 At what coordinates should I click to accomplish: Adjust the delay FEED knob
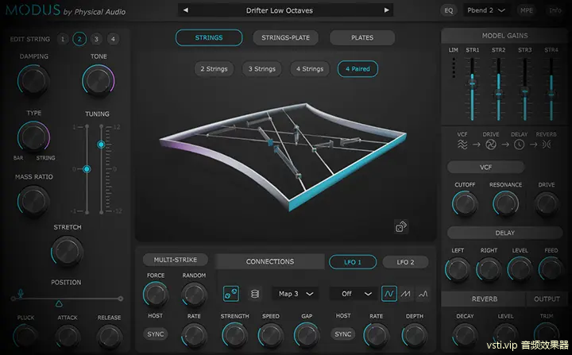click(551, 269)
